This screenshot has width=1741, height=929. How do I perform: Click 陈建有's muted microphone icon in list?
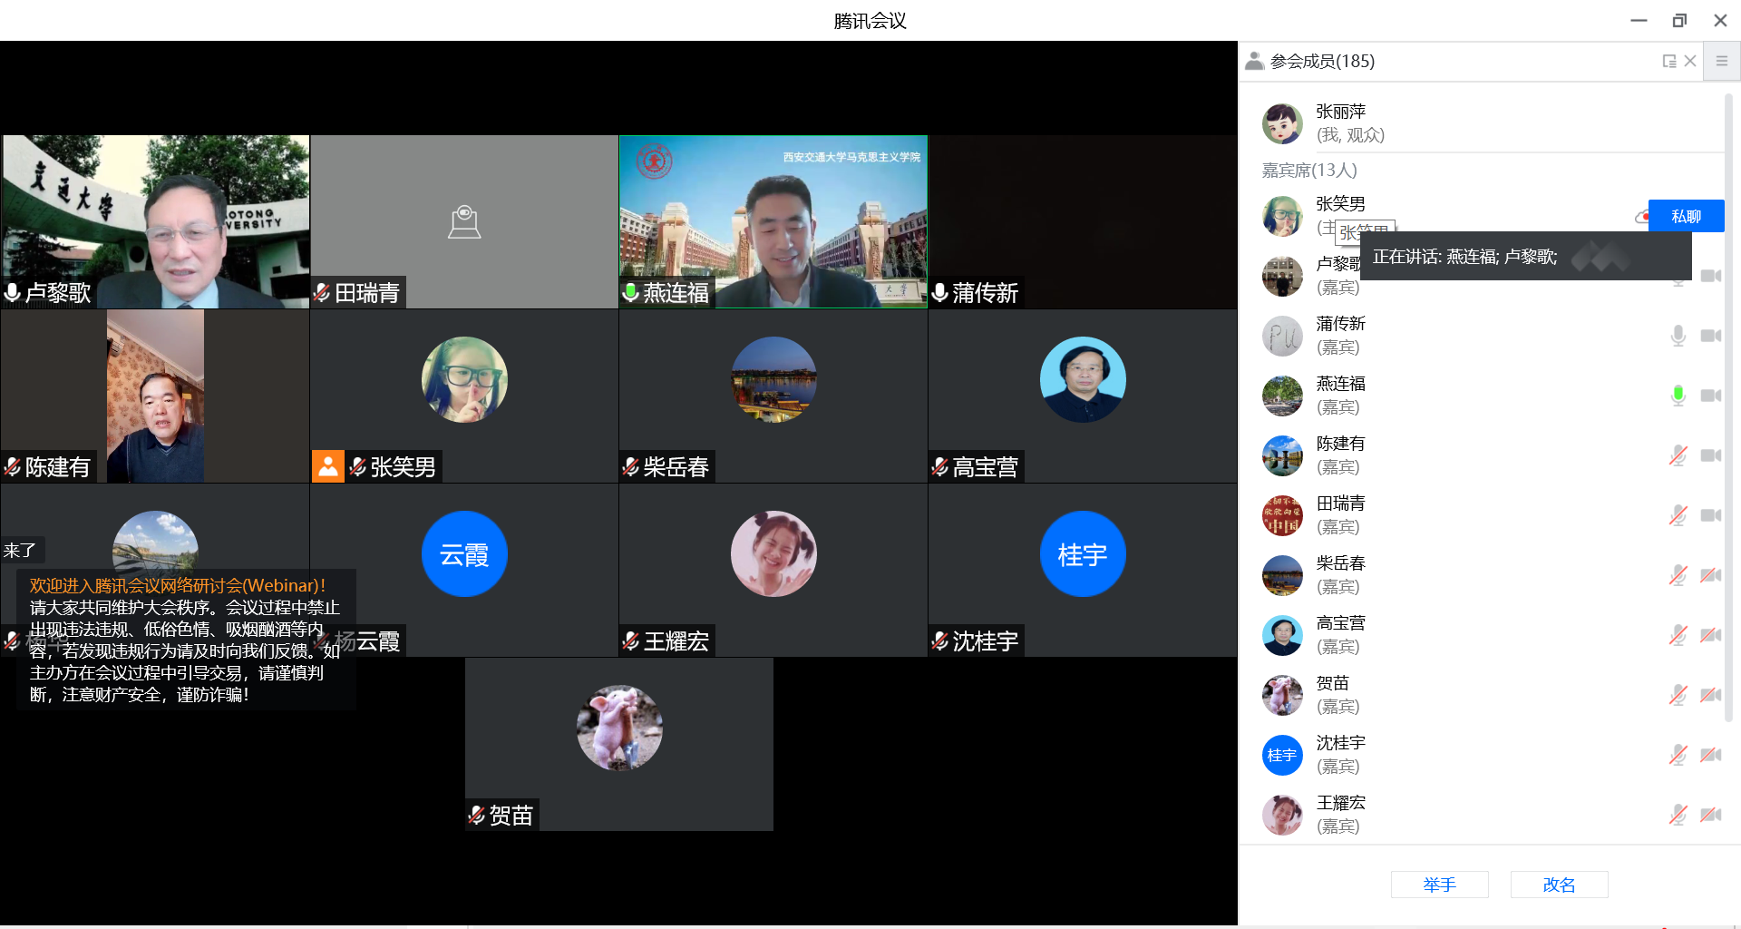coord(1678,455)
